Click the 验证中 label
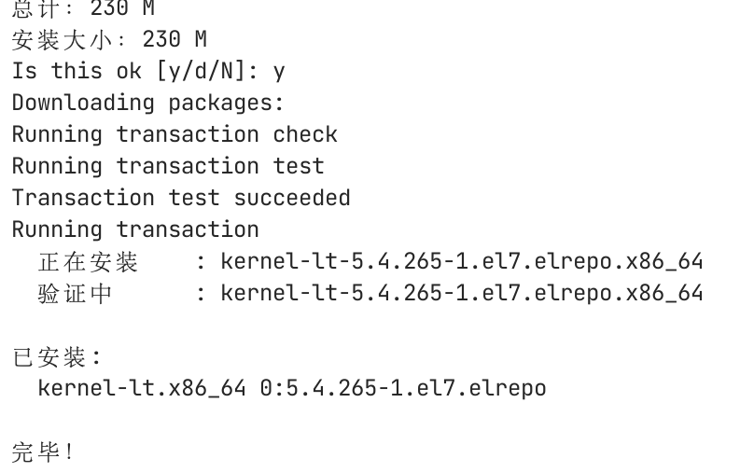 pos(75,294)
